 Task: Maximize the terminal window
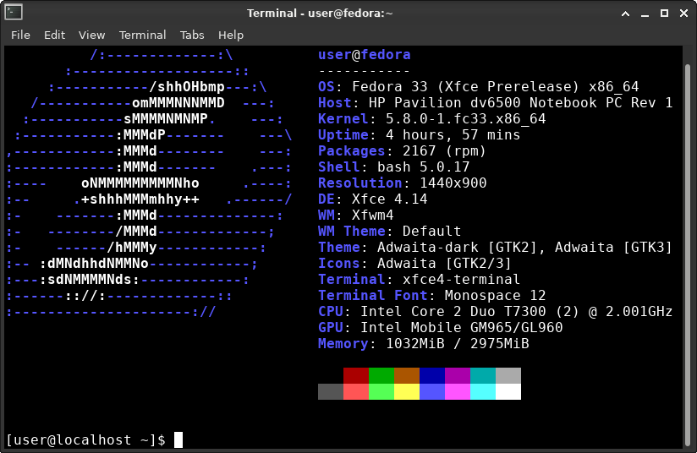coord(665,14)
